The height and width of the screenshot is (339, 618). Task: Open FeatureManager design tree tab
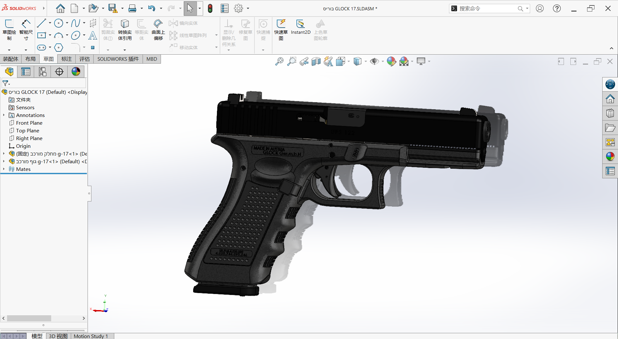(x=9, y=71)
